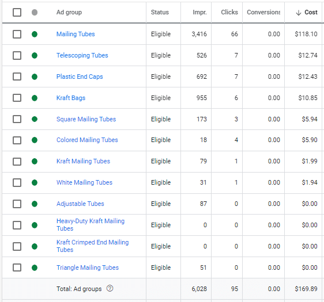
Task: Check the White Mailing Tubes checkbox
Action: click(x=17, y=183)
